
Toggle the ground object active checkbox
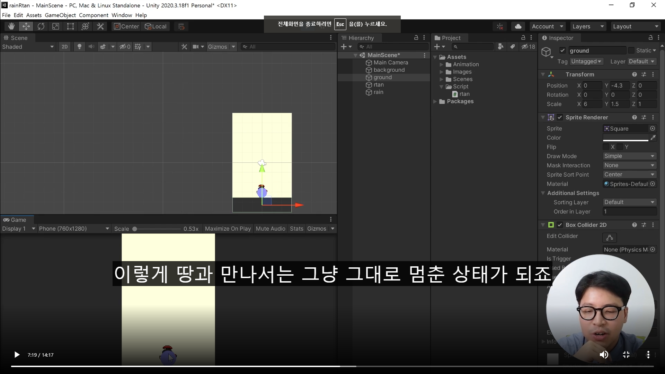(562, 51)
